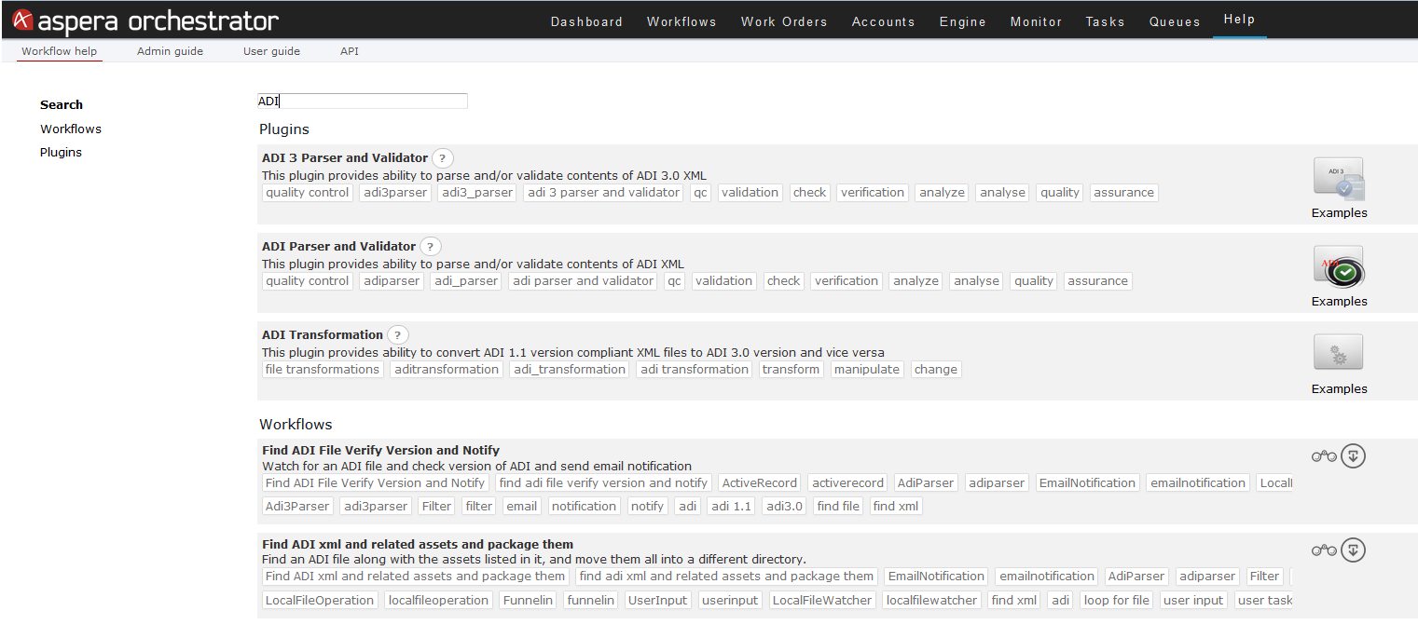Switch to the Workflow help tab
1418x638 pixels.
pos(60,51)
